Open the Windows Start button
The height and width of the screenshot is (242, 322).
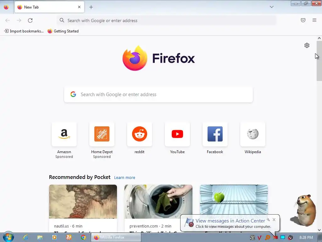[8, 237]
